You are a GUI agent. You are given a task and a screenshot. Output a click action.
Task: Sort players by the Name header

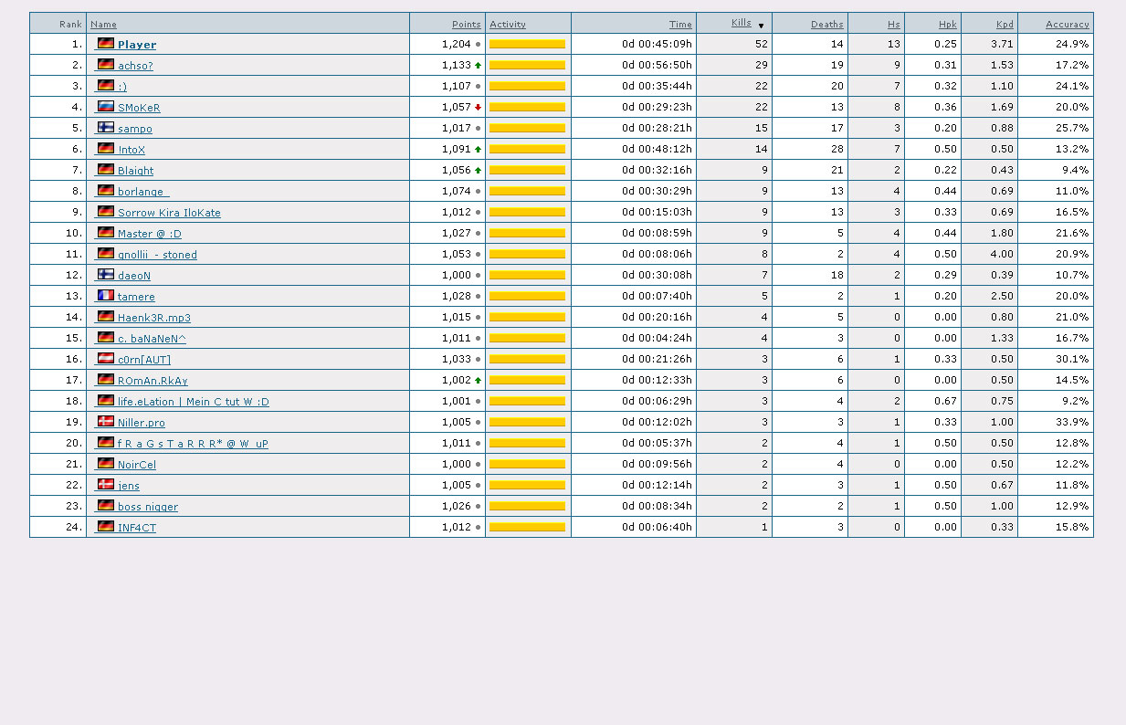[x=103, y=25]
